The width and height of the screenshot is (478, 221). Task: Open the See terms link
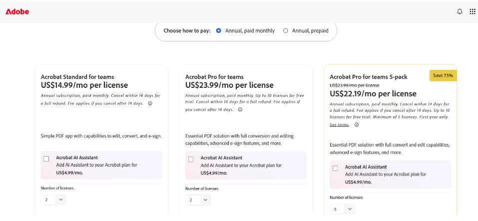click(x=339, y=125)
